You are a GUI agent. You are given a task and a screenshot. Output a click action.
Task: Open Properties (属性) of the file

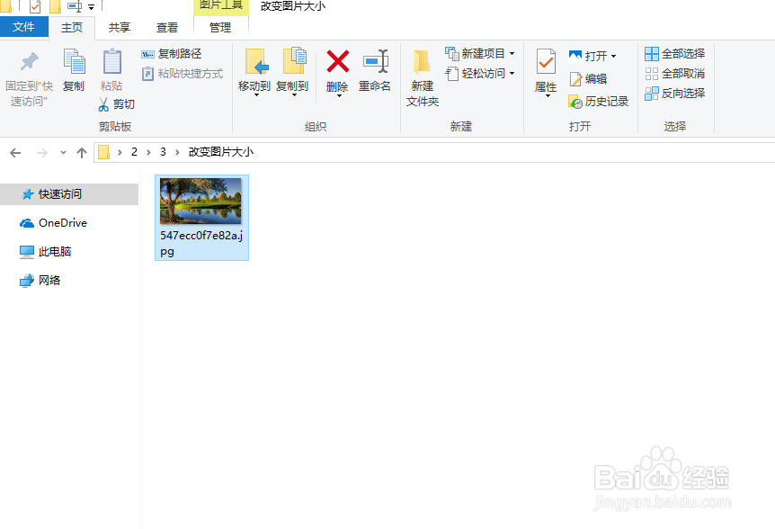click(x=546, y=72)
